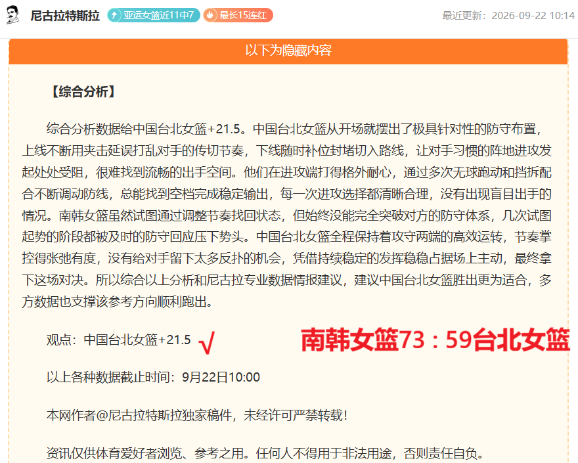Click the up-arrow icon in the teal badge
Viewport: 578px width, 463px height.
coord(114,15)
